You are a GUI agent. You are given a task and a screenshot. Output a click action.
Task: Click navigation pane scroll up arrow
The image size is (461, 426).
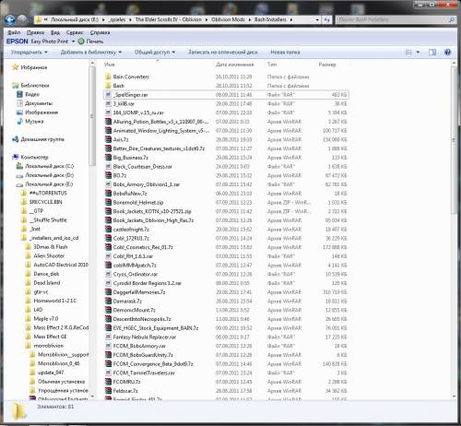pyautogui.click(x=92, y=63)
